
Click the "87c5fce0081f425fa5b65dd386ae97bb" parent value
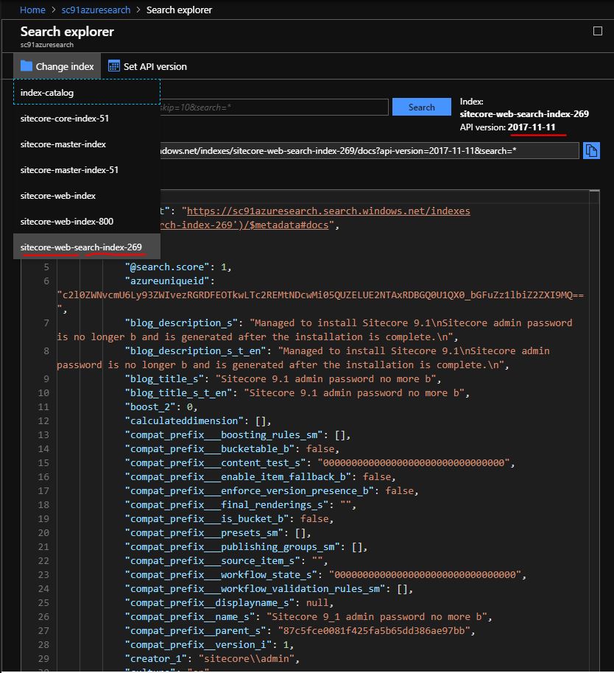(374, 630)
